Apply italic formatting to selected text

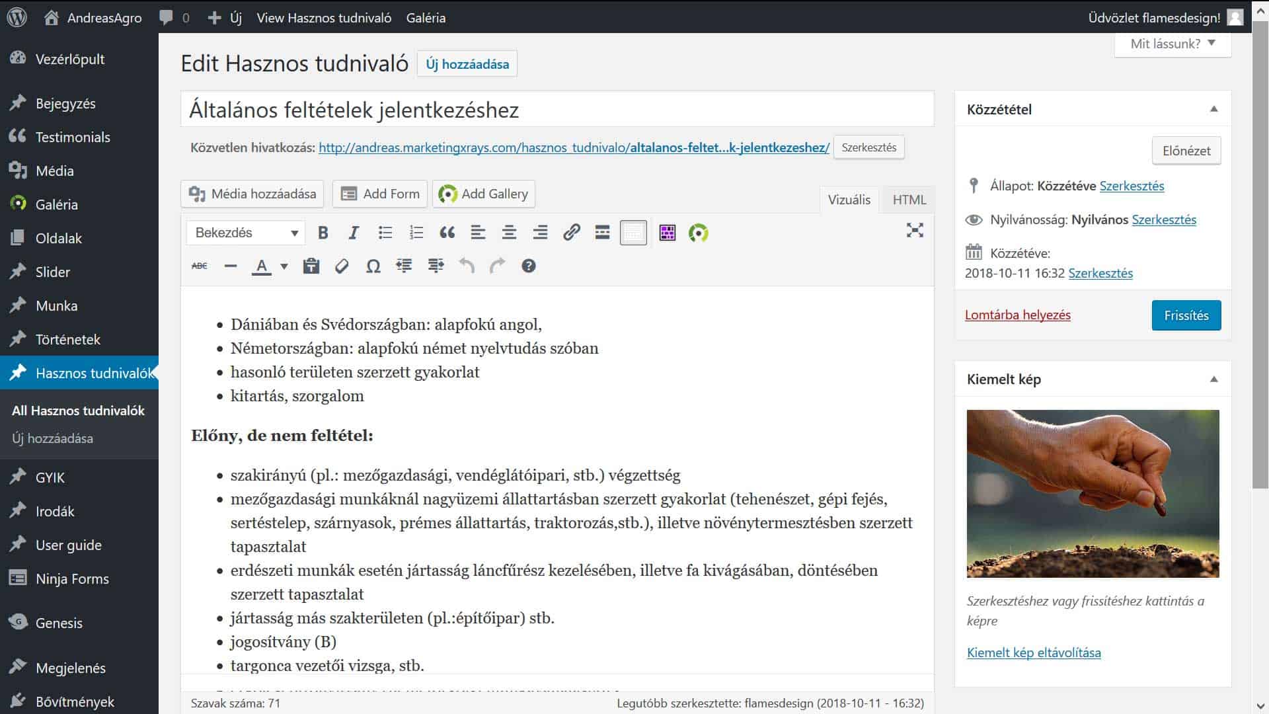354,233
